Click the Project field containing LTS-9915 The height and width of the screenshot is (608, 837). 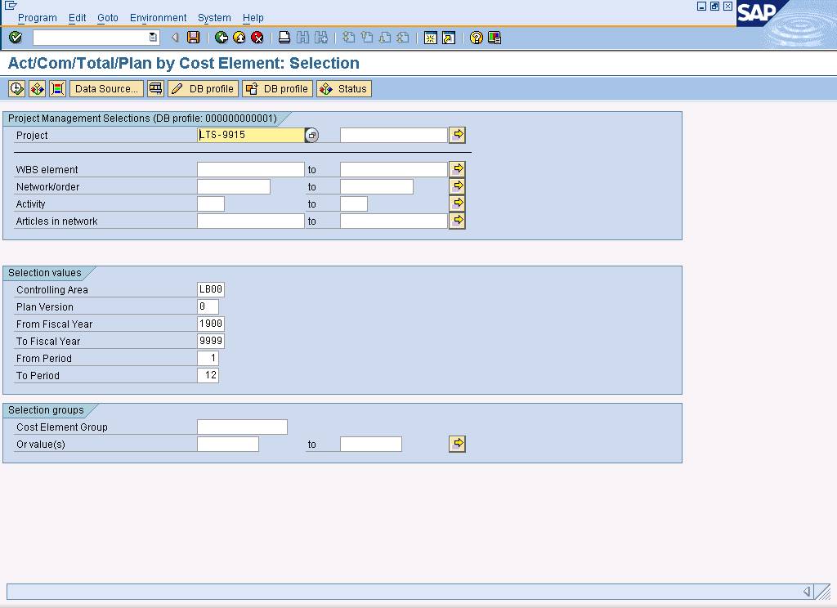pyautogui.click(x=251, y=135)
